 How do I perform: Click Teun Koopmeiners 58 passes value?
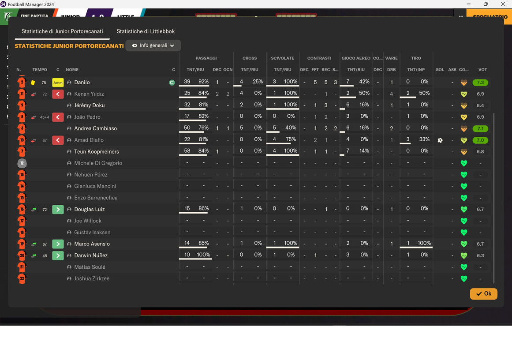click(x=187, y=150)
